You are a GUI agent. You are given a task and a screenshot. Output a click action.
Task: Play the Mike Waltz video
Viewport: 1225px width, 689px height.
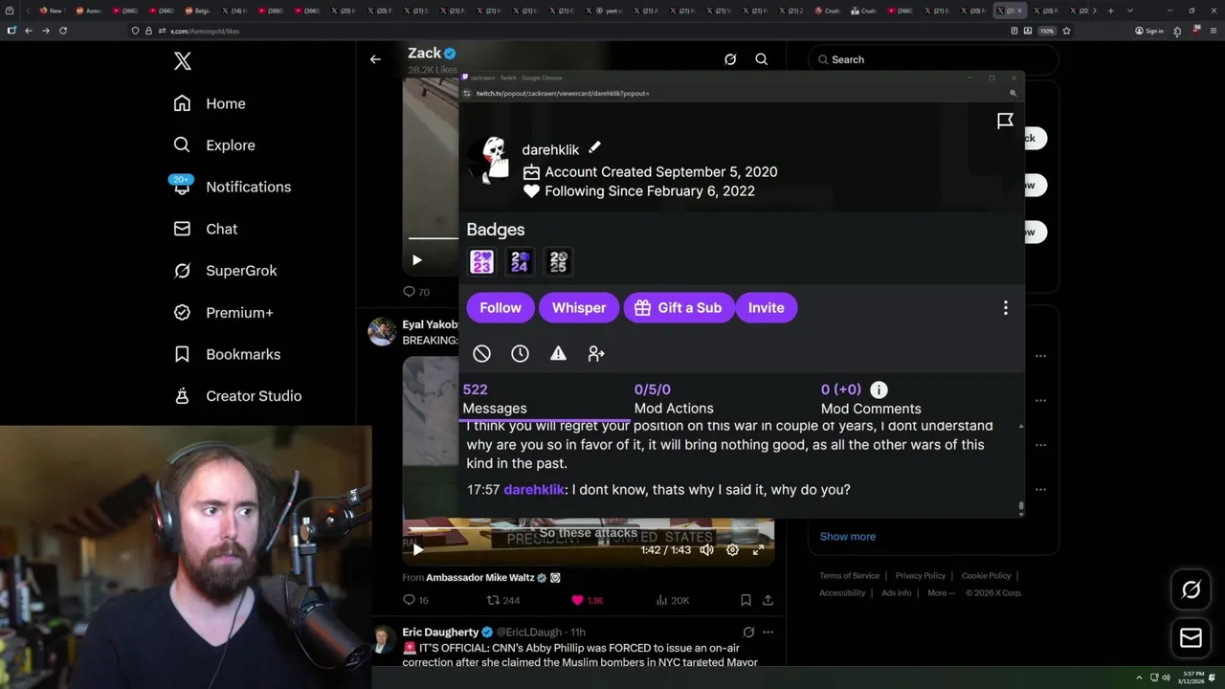(x=417, y=550)
